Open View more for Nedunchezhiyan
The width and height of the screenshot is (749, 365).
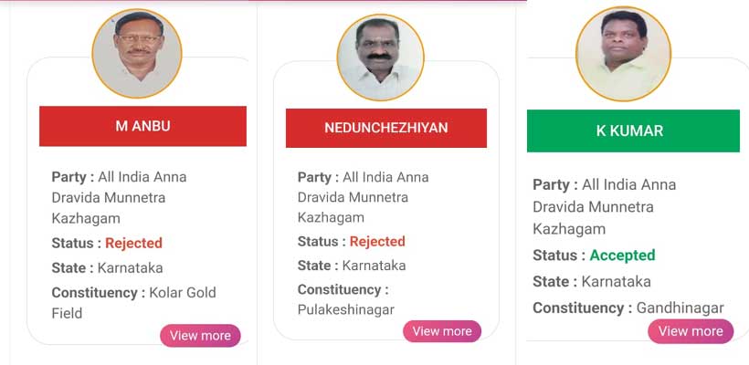[442, 331]
